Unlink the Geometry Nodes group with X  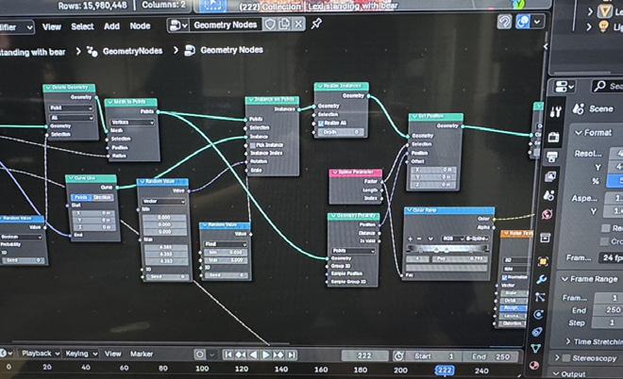(x=298, y=25)
